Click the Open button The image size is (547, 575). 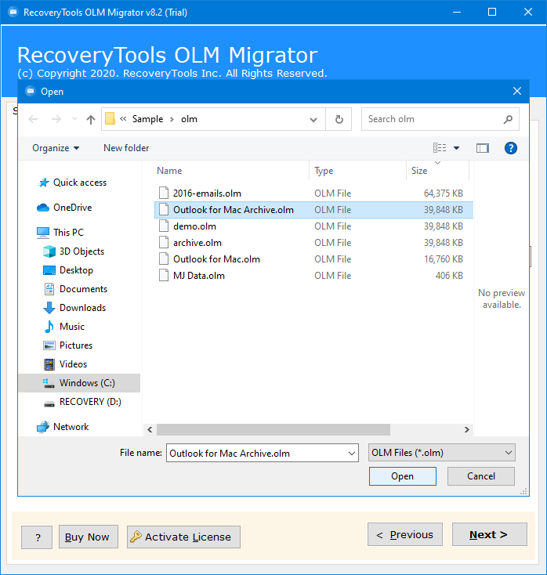(x=403, y=476)
